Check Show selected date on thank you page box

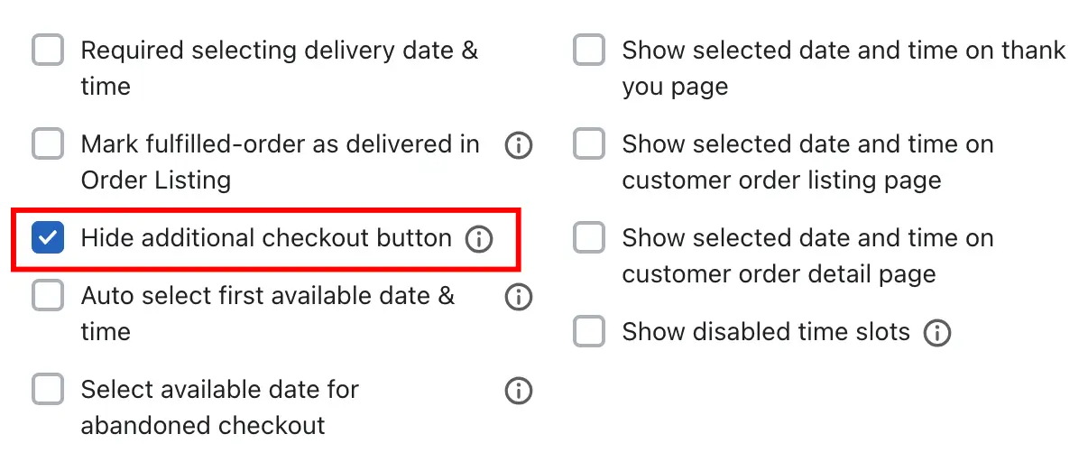[x=589, y=50]
